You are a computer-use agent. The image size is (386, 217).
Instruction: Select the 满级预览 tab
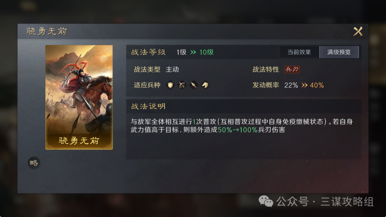pyautogui.click(x=339, y=52)
